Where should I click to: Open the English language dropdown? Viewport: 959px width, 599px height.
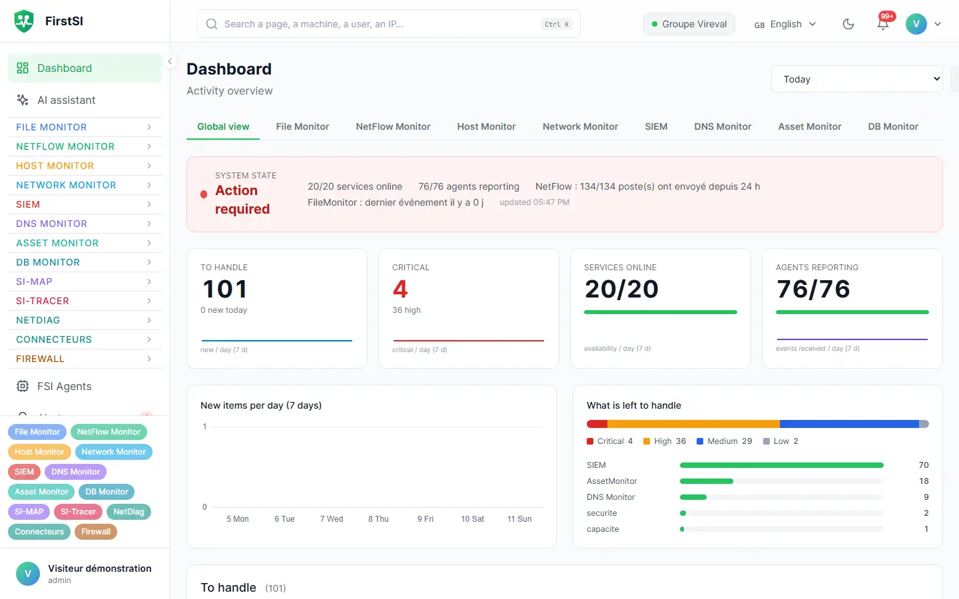pyautogui.click(x=785, y=24)
